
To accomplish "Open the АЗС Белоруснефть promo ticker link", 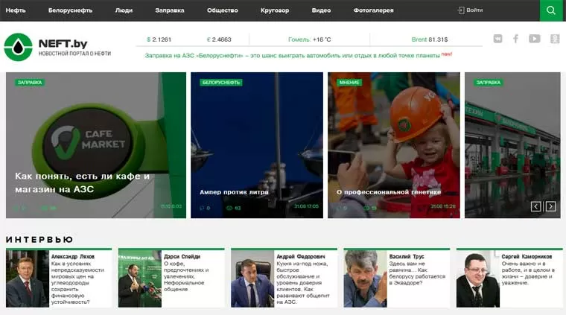I will [x=293, y=56].
